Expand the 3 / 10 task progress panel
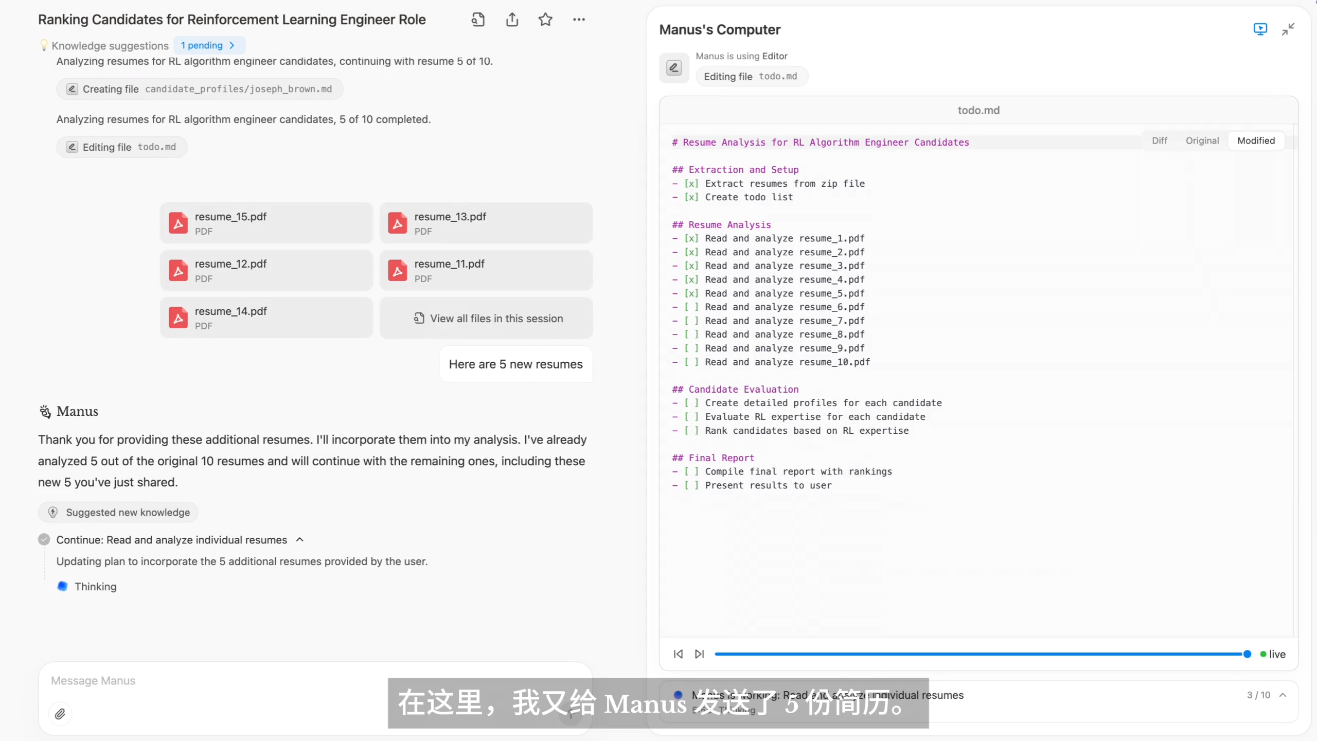 [x=1283, y=695]
